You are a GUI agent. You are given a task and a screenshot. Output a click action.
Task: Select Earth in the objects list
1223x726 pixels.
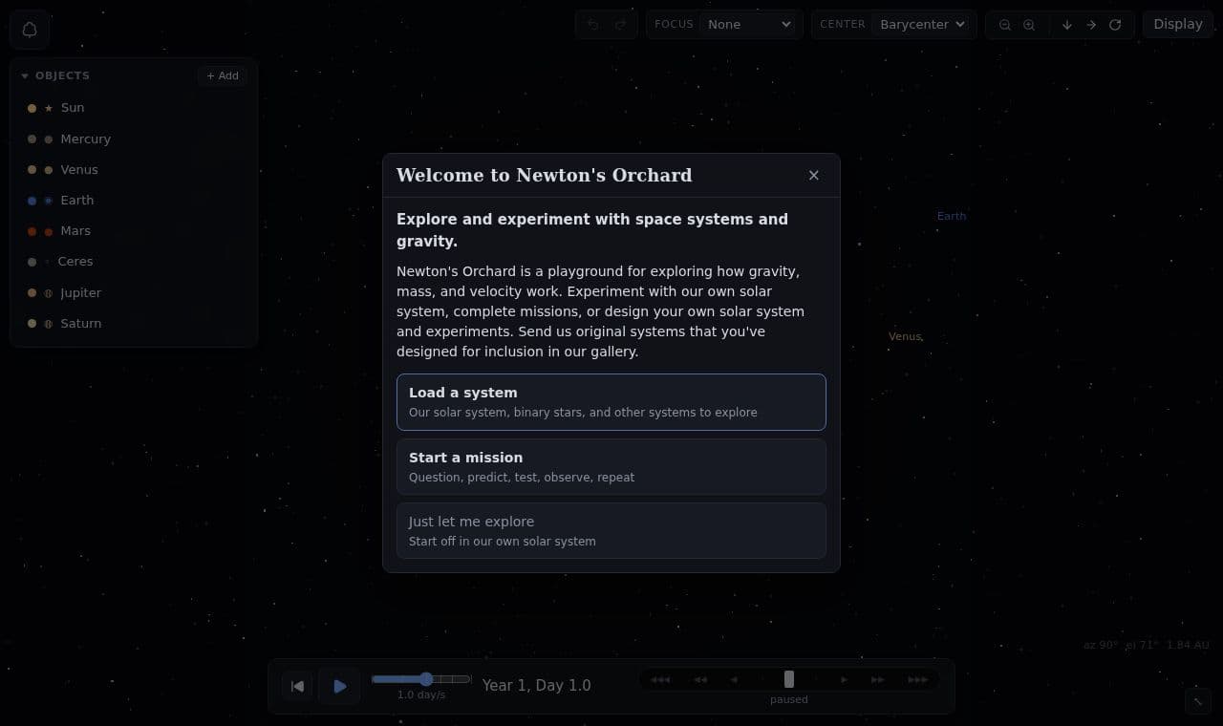click(134, 200)
